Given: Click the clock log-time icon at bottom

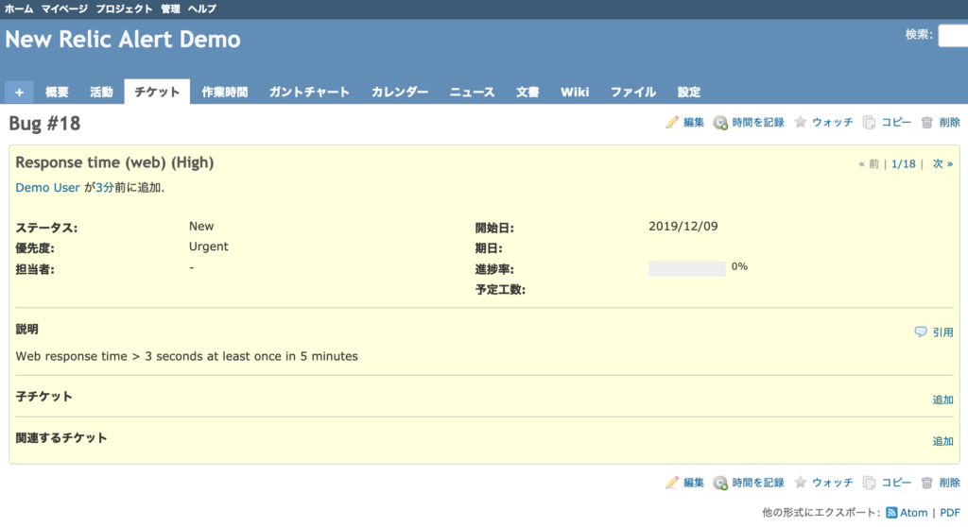Looking at the screenshot, I should coord(720,484).
